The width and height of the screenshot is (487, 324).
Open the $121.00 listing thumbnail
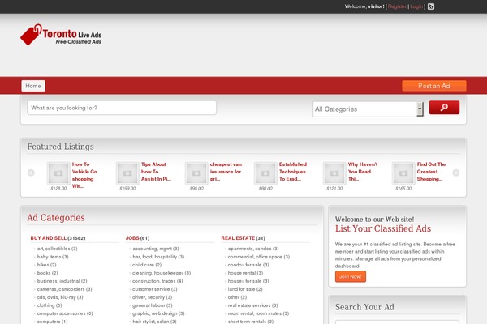334,173
